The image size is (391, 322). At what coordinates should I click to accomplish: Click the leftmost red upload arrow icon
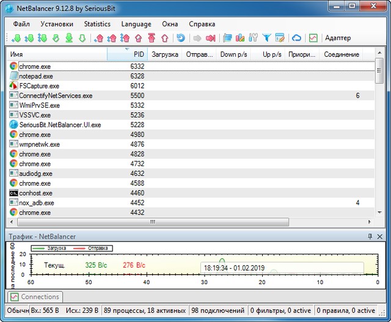pyautogui.click(x=100, y=38)
